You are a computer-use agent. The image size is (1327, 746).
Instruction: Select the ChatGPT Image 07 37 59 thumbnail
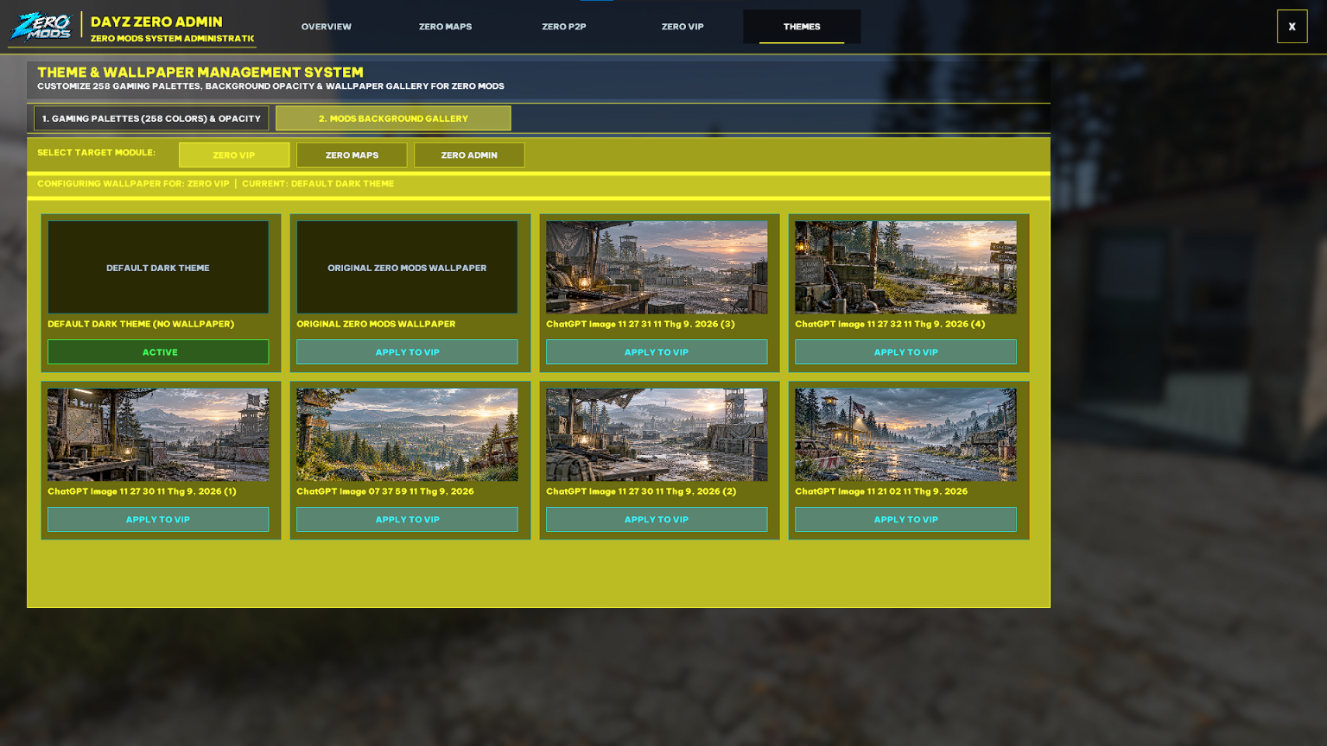tap(407, 434)
